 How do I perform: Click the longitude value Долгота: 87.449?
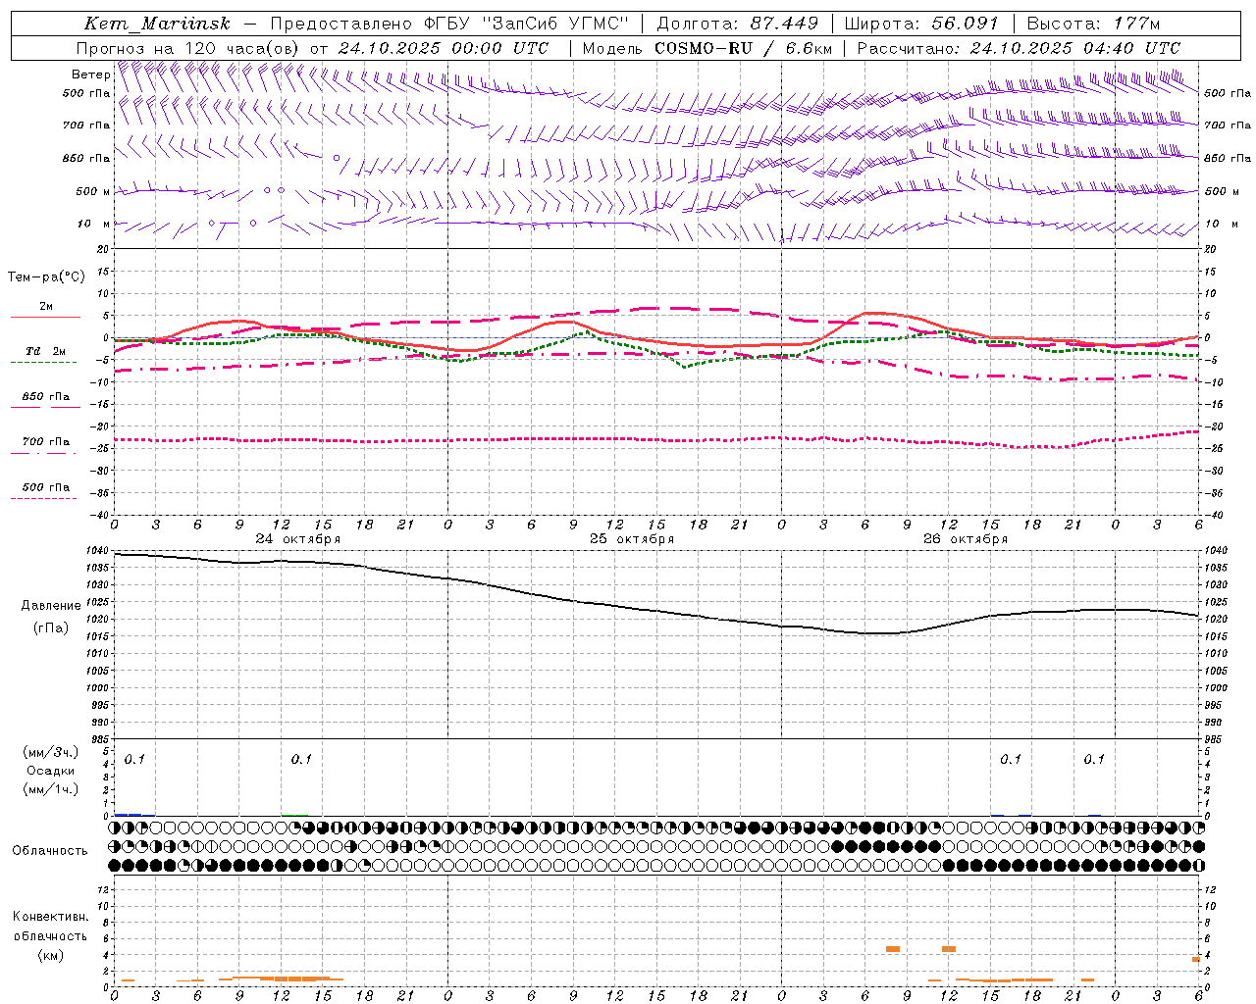click(x=737, y=24)
